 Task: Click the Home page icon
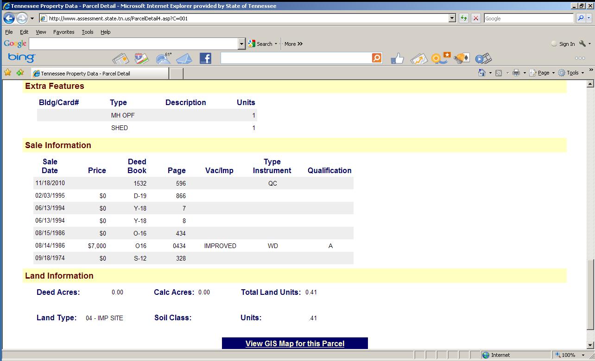[482, 73]
